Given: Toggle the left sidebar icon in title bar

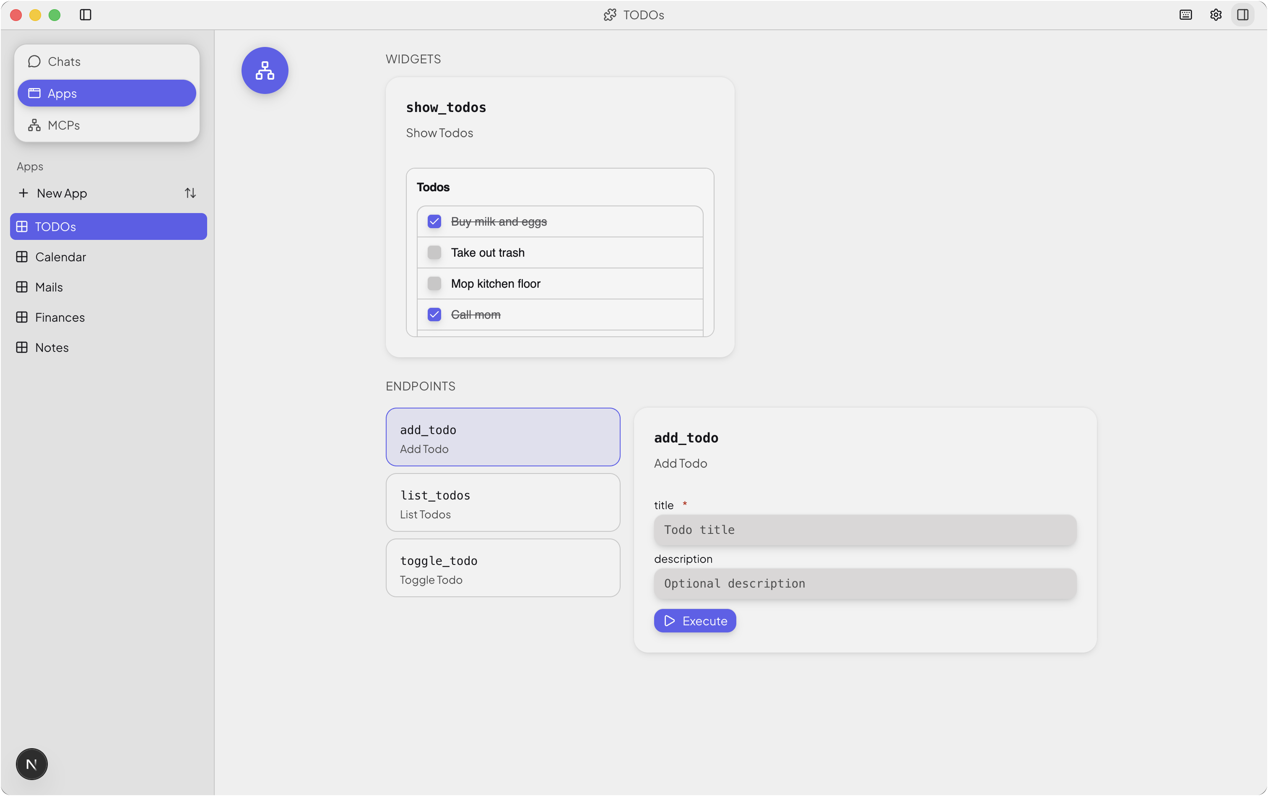Looking at the screenshot, I should click(85, 15).
